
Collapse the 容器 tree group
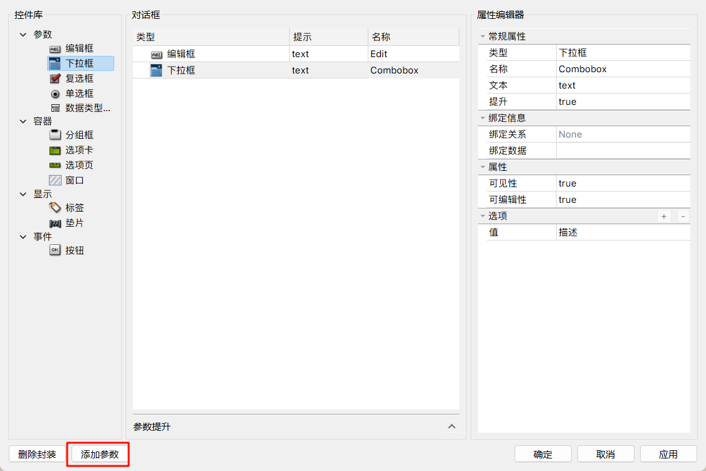pos(23,121)
